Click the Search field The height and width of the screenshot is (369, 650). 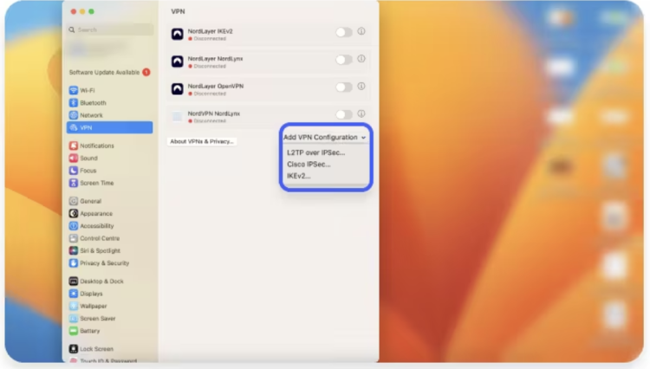[110, 29]
